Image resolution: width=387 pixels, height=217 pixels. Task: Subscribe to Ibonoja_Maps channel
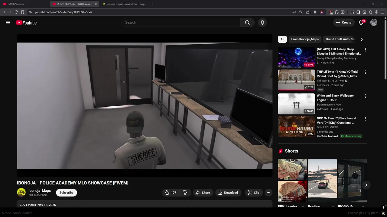click(x=67, y=193)
